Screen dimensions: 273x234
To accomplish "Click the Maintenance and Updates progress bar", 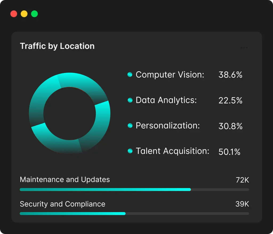I will coord(134,189).
